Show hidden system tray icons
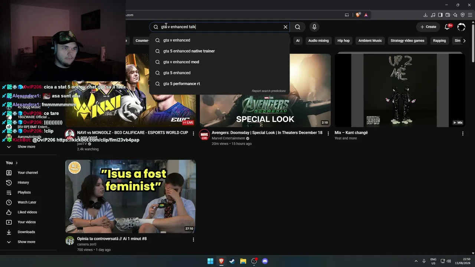 click(x=416, y=261)
